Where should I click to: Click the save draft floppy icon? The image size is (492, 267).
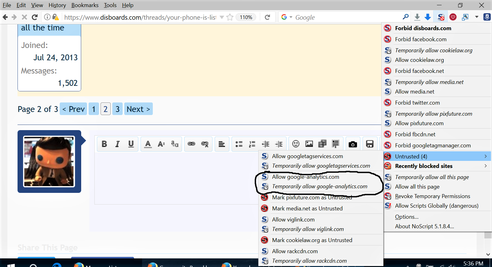[370, 144]
